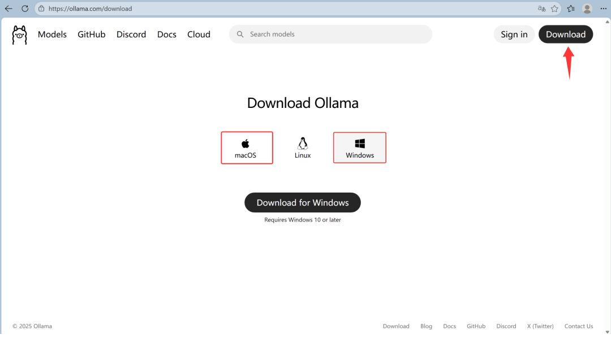Open the translate page icon
611x344 pixels.
click(x=541, y=8)
